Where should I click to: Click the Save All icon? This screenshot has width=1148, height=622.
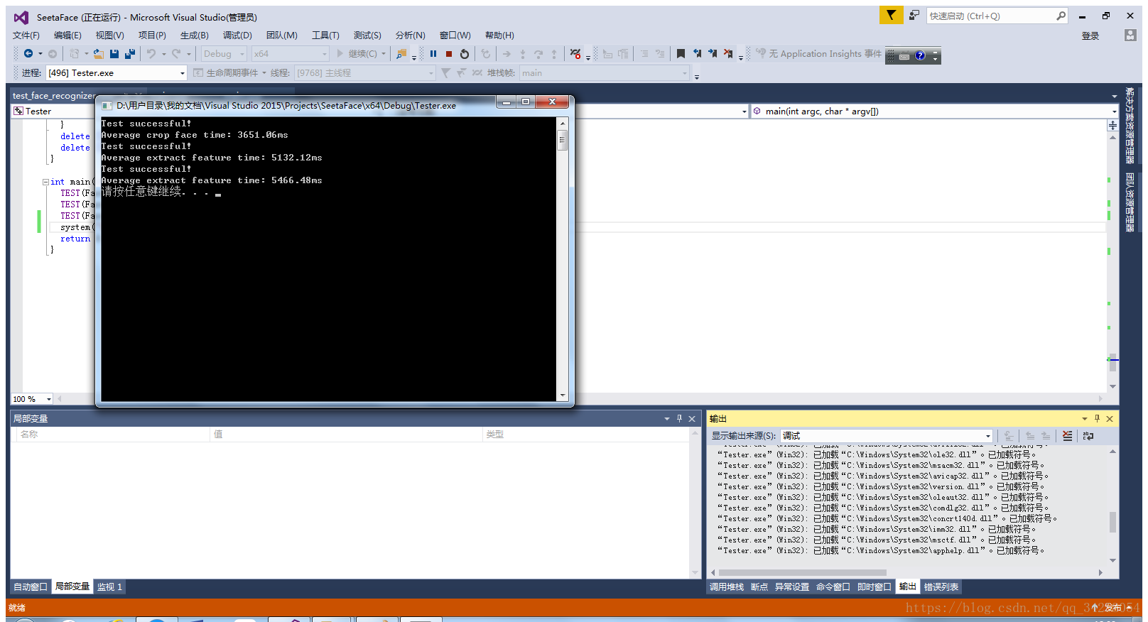click(x=130, y=54)
